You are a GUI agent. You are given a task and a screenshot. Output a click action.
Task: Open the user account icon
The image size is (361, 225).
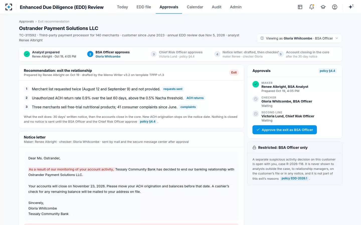pos(335,7)
